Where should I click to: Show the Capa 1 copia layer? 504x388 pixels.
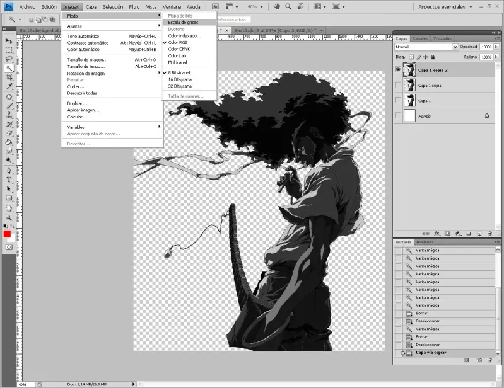(398, 85)
